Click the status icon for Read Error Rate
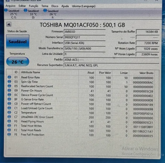 (9, 77)
